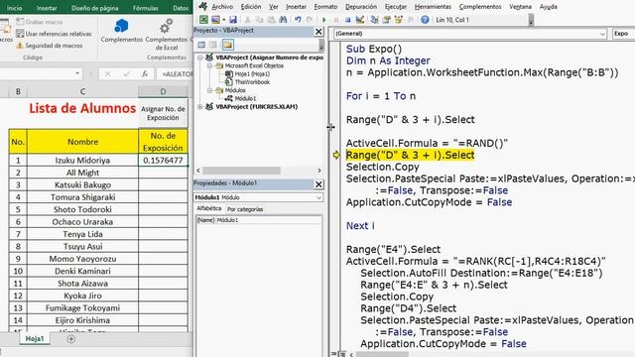
Task: Click cell containing 0.1576477
Action: pyautogui.click(x=163, y=161)
